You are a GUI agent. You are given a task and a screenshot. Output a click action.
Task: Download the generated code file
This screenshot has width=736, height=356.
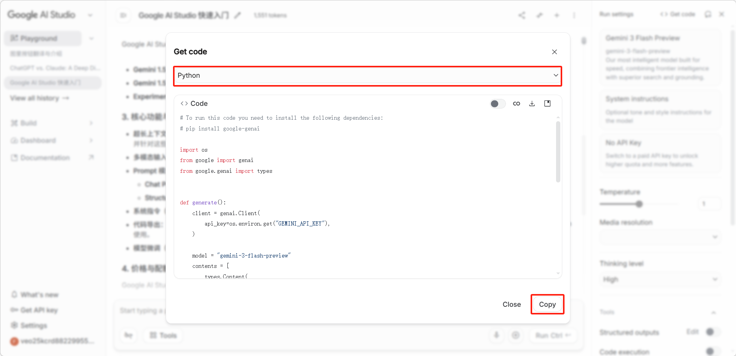tap(532, 104)
